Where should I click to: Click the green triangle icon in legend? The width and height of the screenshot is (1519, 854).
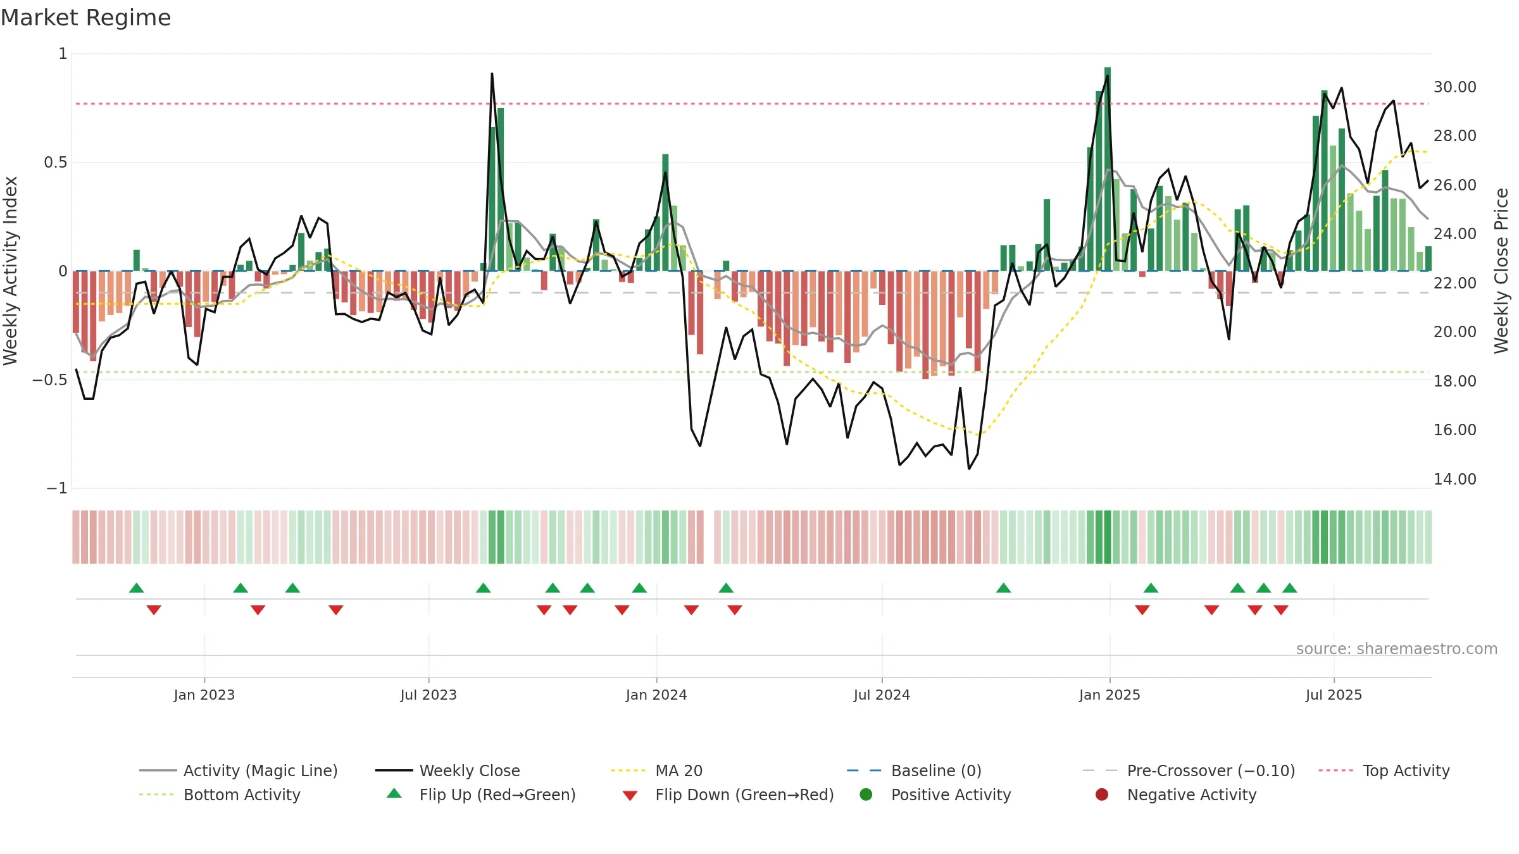pos(394,793)
